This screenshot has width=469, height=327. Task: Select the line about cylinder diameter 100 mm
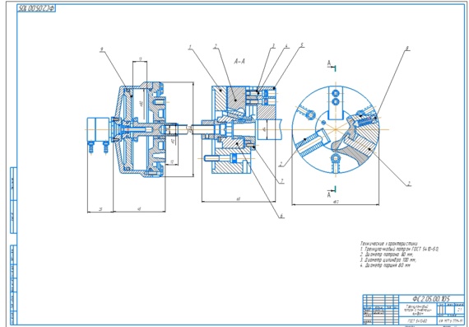click(x=388, y=260)
